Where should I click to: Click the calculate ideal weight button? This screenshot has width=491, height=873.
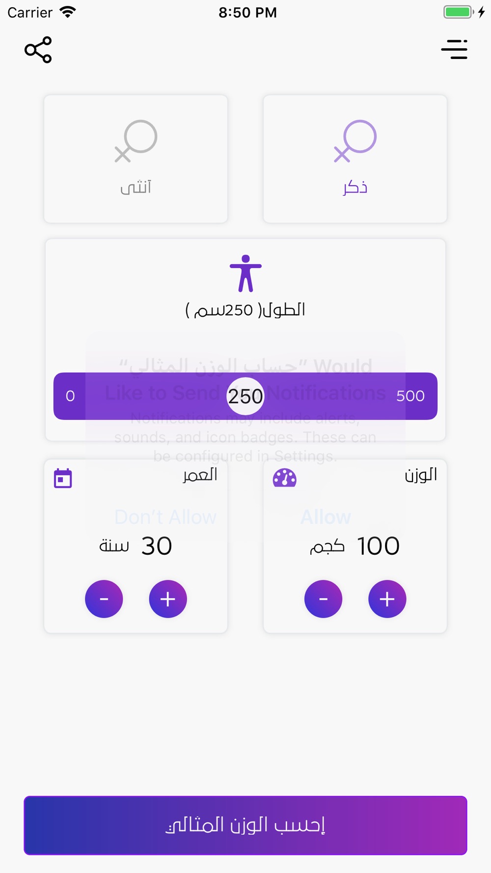[245, 825]
